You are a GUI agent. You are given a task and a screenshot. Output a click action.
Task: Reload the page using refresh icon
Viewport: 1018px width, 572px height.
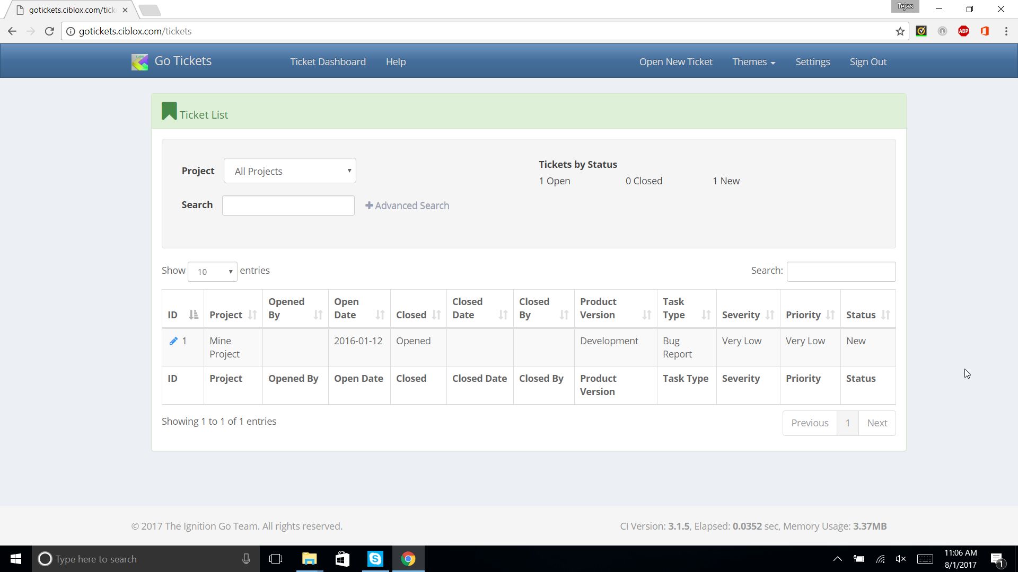point(49,31)
